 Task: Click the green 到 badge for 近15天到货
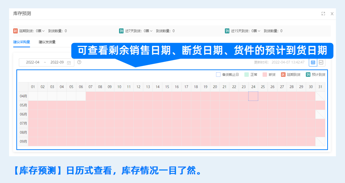[227, 31]
